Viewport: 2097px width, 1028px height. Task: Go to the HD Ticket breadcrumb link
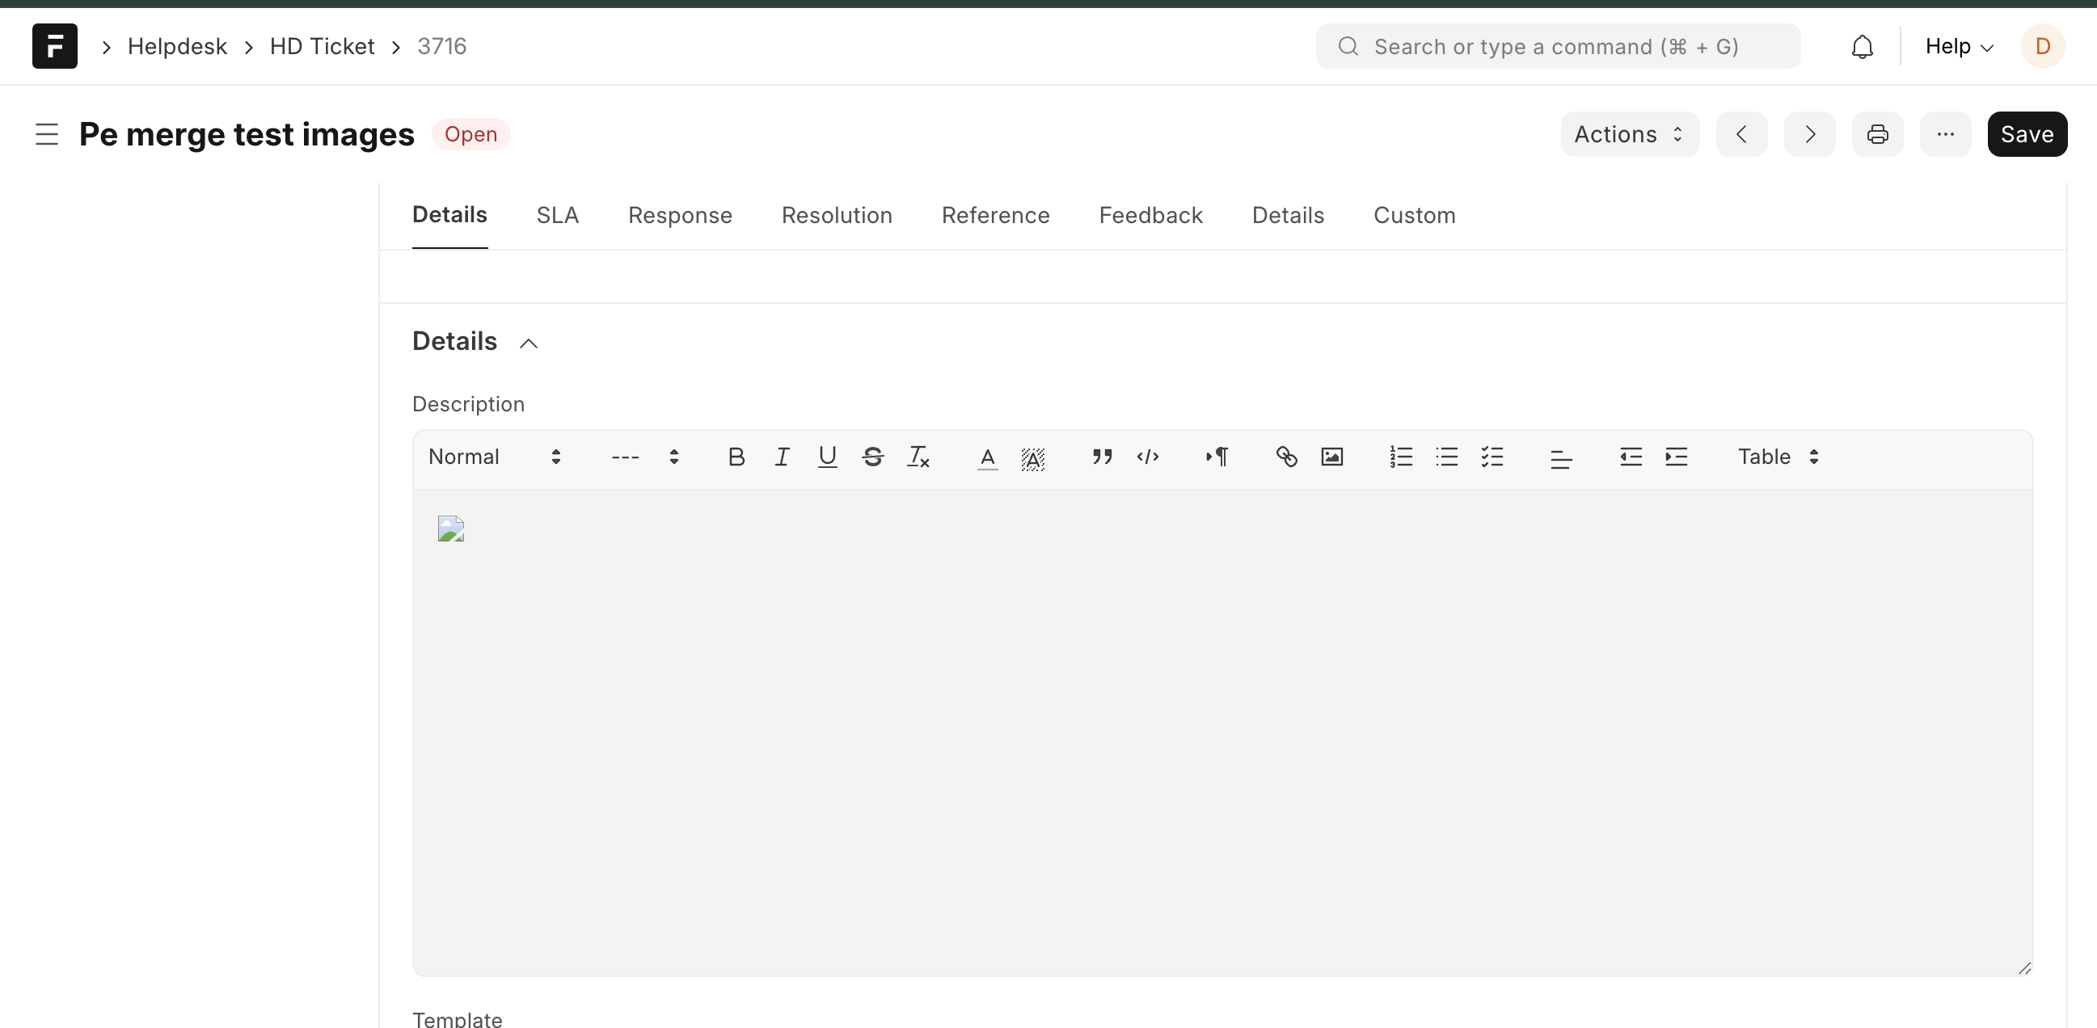(322, 46)
